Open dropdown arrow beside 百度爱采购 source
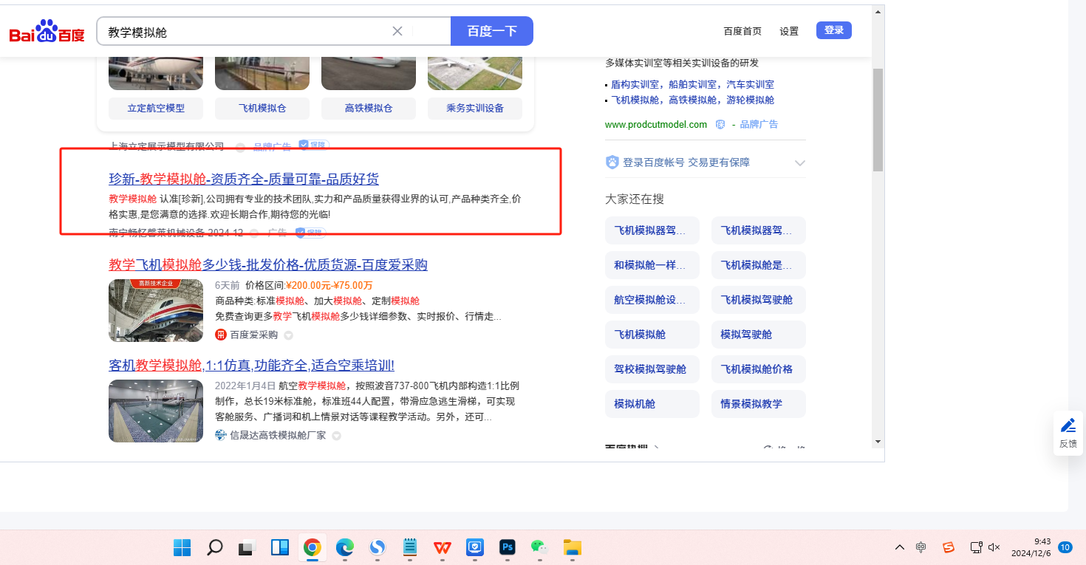The height and width of the screenshot is (565, 1086). 289,335
